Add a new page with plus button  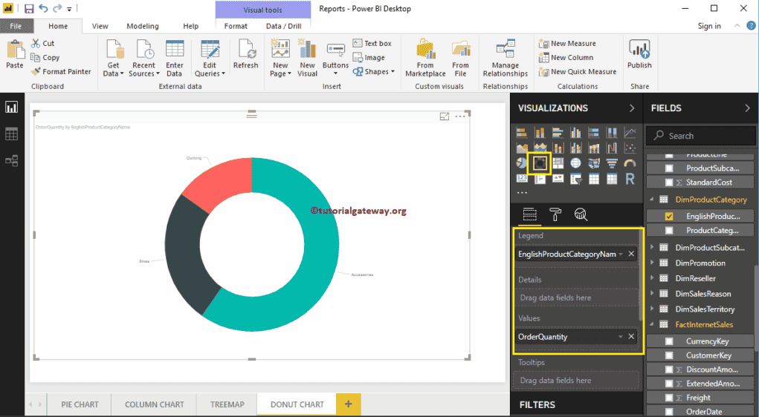(349, 404)
